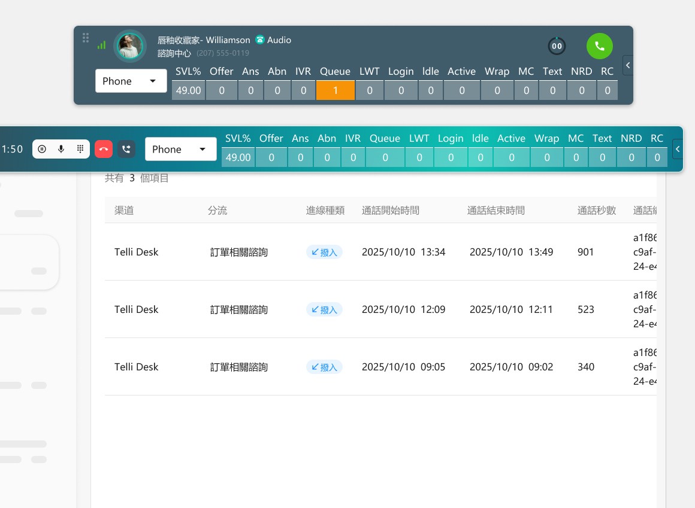Sort by 通話秒數 column header
Viewport: 695px width, 508px height.
[x=597, y=210]
